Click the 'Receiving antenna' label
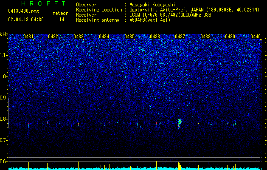The height and width of the screenshot is (170, 267). pyautogui.click(x=98, y=20)
